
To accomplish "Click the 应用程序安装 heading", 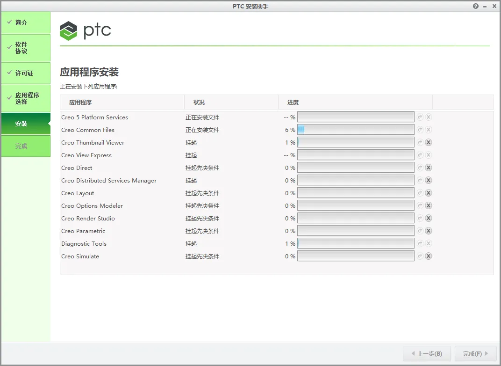I will tap(89, 72).
